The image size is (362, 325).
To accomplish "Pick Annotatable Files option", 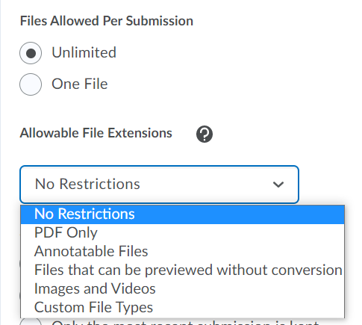I will click(183, 251).
